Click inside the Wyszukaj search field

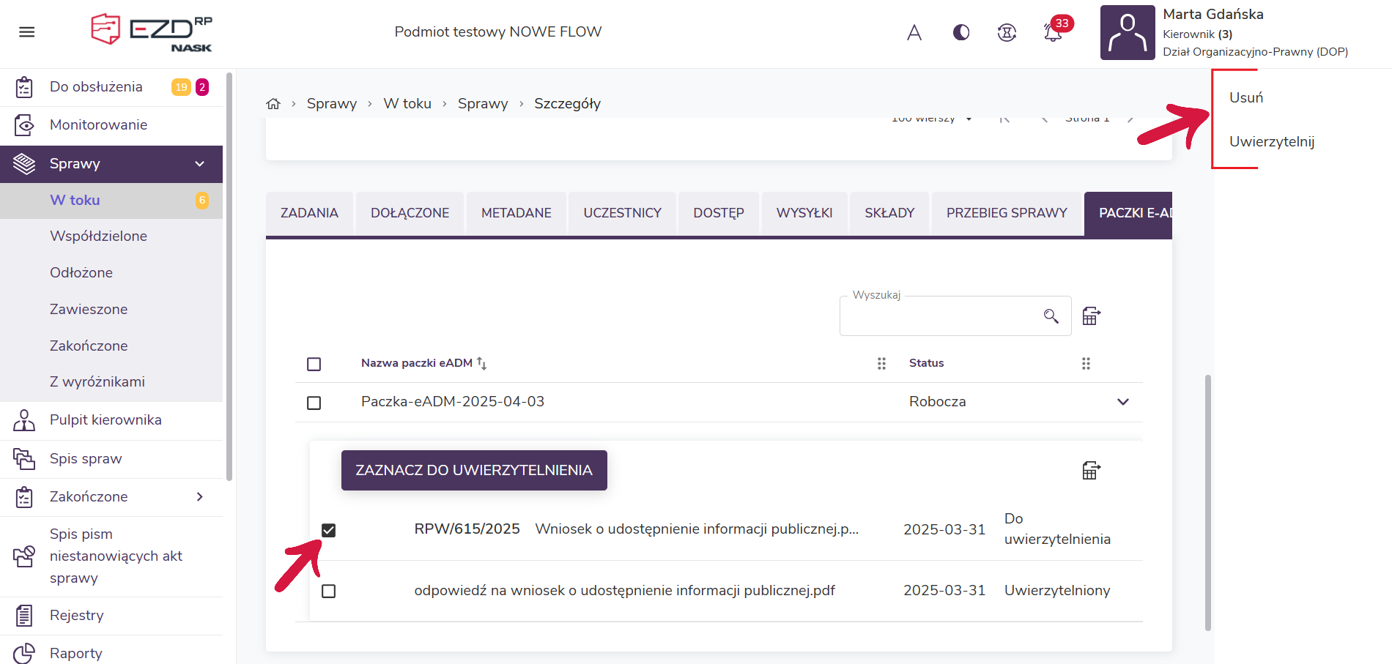pyautogui.click(x=938, y=317)
